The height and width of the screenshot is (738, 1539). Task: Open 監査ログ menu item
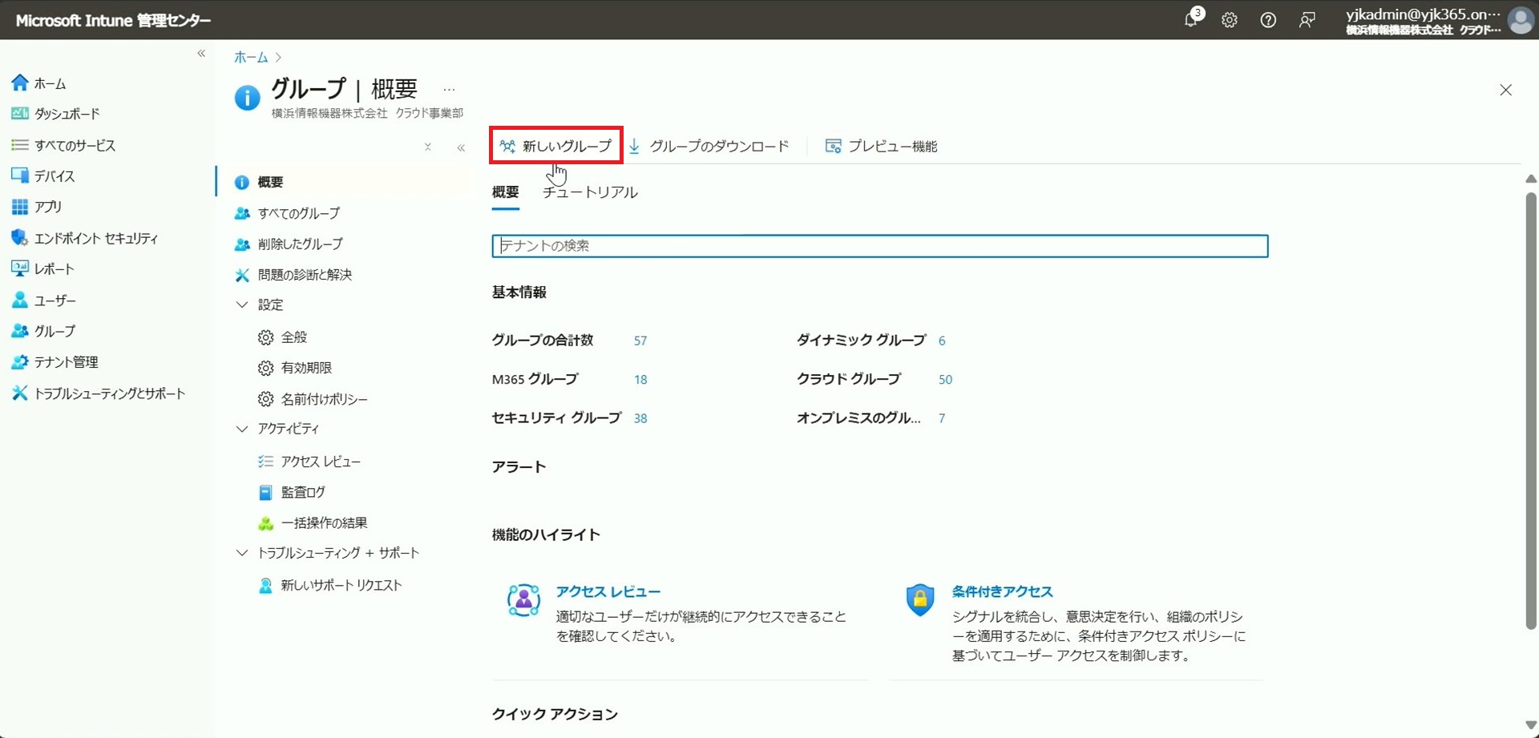click(x=303, y=492)
